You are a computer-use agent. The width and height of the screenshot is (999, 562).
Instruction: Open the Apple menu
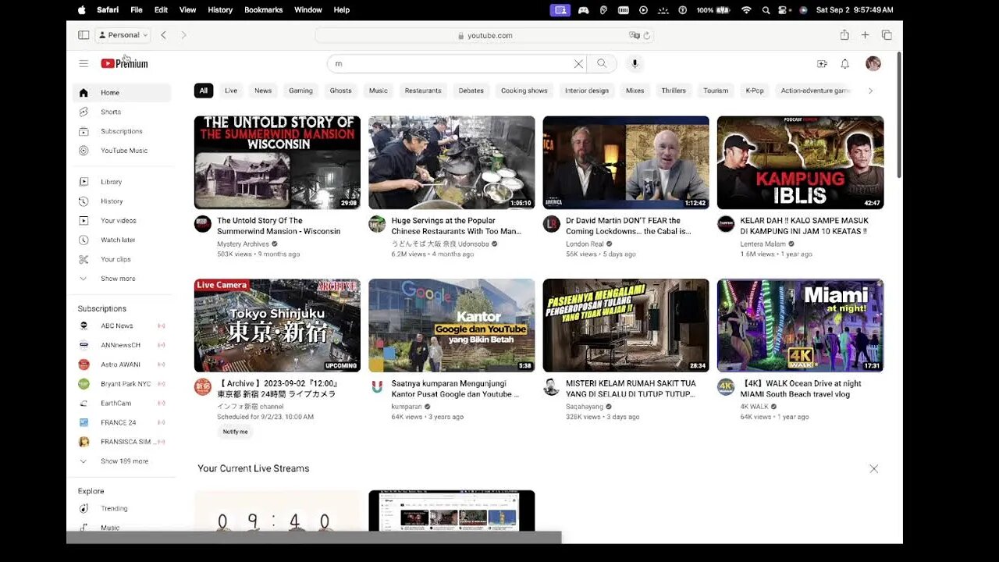82,10
